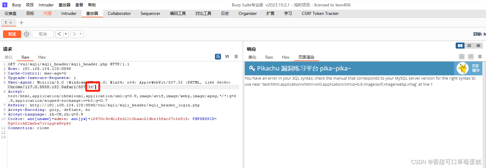Click the Connection: close line
486x168 pixels.
point(29,128)
